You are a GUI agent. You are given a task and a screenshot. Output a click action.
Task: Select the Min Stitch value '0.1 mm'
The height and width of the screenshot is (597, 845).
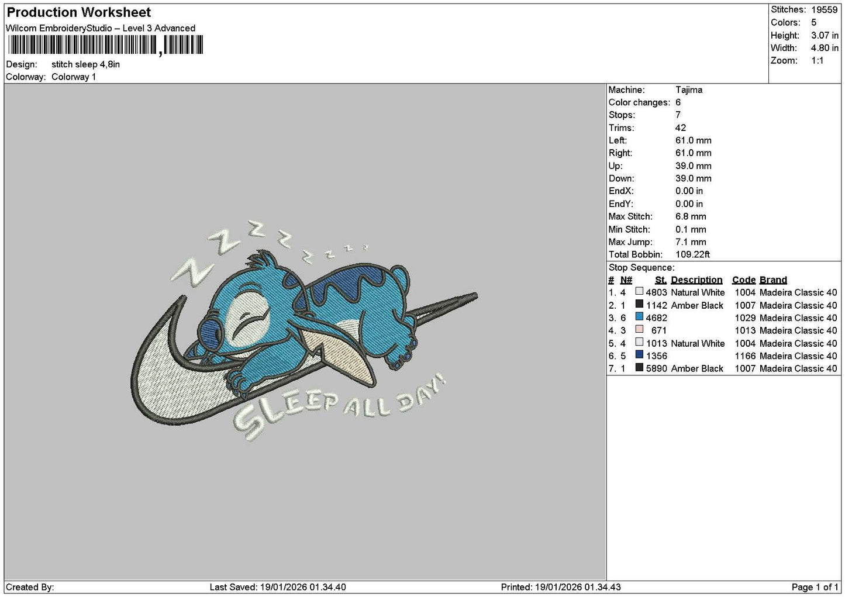tap(691, 230)
